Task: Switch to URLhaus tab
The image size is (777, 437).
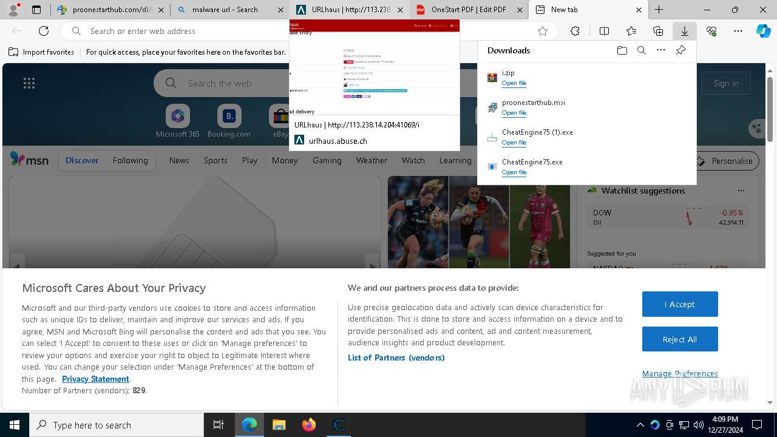Action: click(350, 10)
